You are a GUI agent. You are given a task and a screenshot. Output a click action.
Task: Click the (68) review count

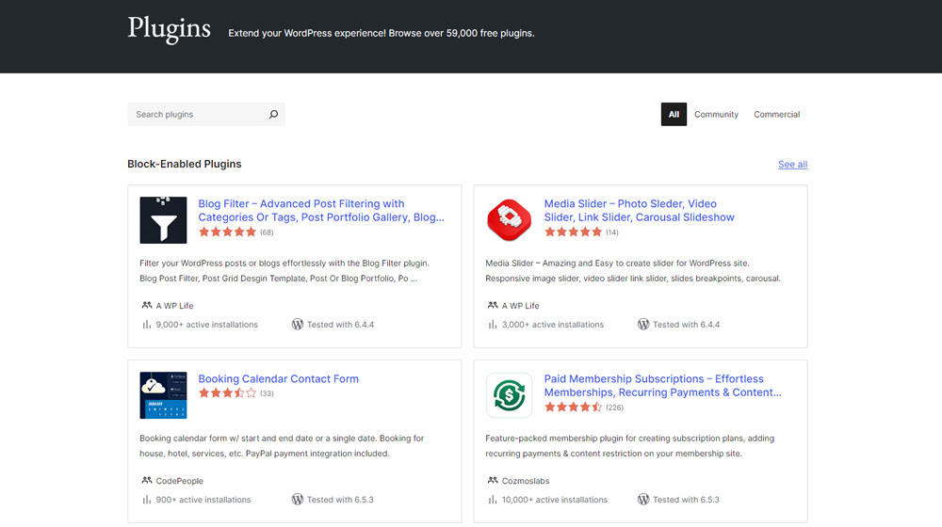click(267, 232)
